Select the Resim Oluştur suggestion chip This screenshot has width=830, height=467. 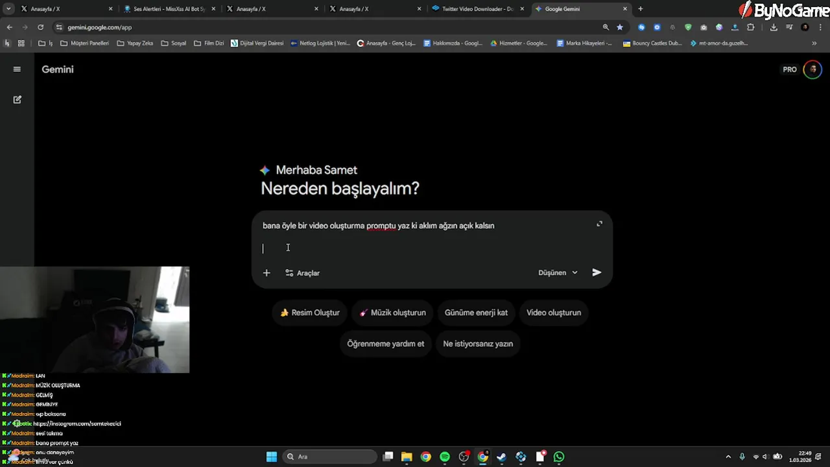[310, 313]
